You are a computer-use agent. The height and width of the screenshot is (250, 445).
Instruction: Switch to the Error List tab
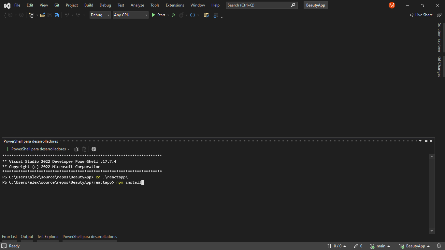(x=9, y=237)
